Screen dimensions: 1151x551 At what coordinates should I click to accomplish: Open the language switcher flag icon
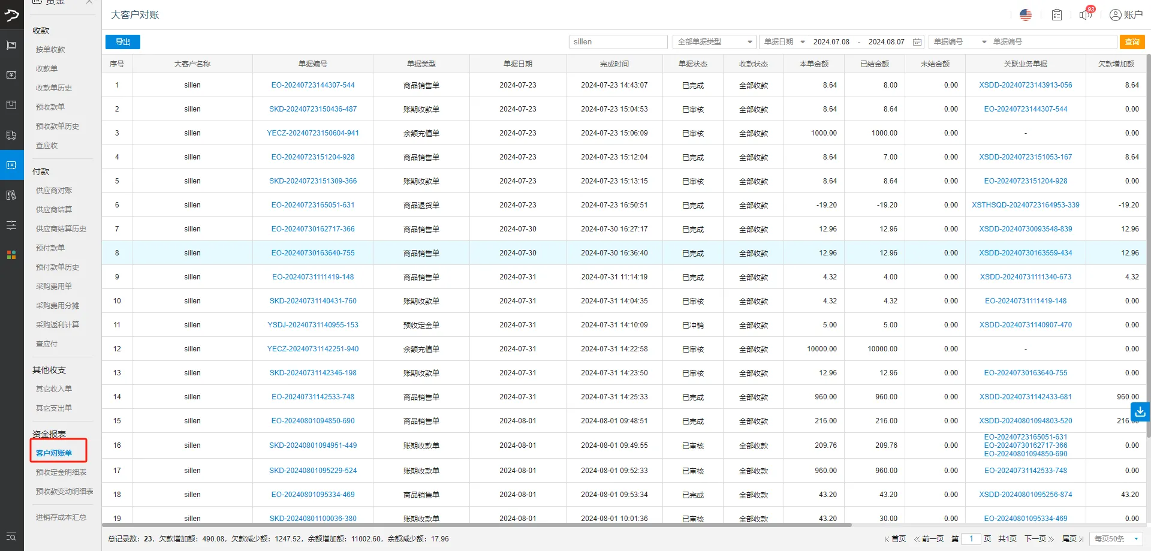click(x=1025, y=14)
